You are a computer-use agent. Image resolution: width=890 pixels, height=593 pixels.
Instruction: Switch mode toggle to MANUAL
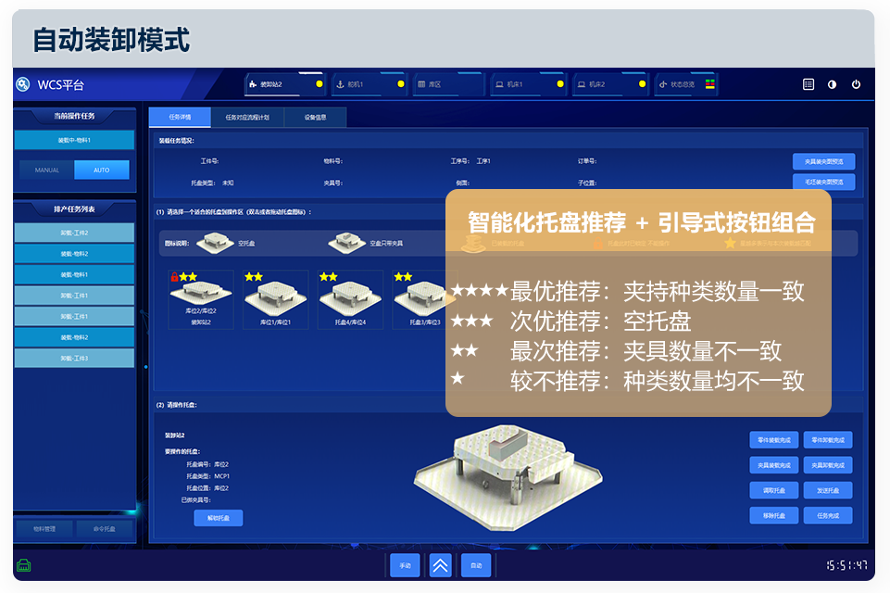[47, 170]
